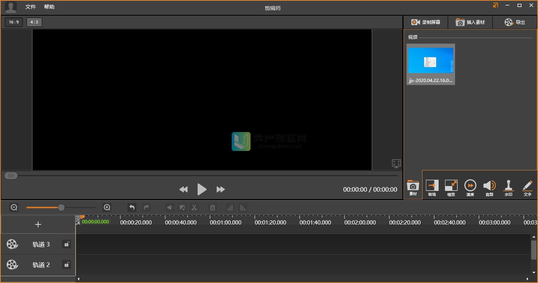Screen dimensions: 538x283
Task: Click the mute speaker icon in timeline toolbar
Action: pos(170,207)
